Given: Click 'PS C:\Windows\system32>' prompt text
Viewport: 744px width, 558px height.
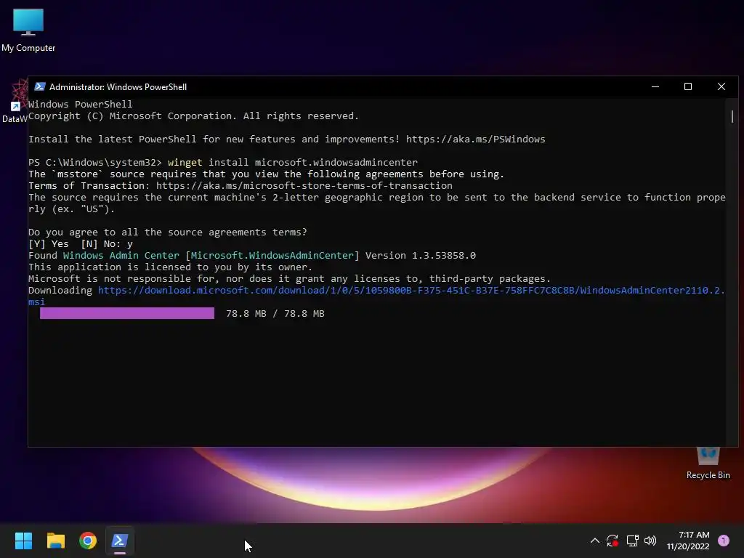Looking at the screenshot, I should (x=95, y=162).
